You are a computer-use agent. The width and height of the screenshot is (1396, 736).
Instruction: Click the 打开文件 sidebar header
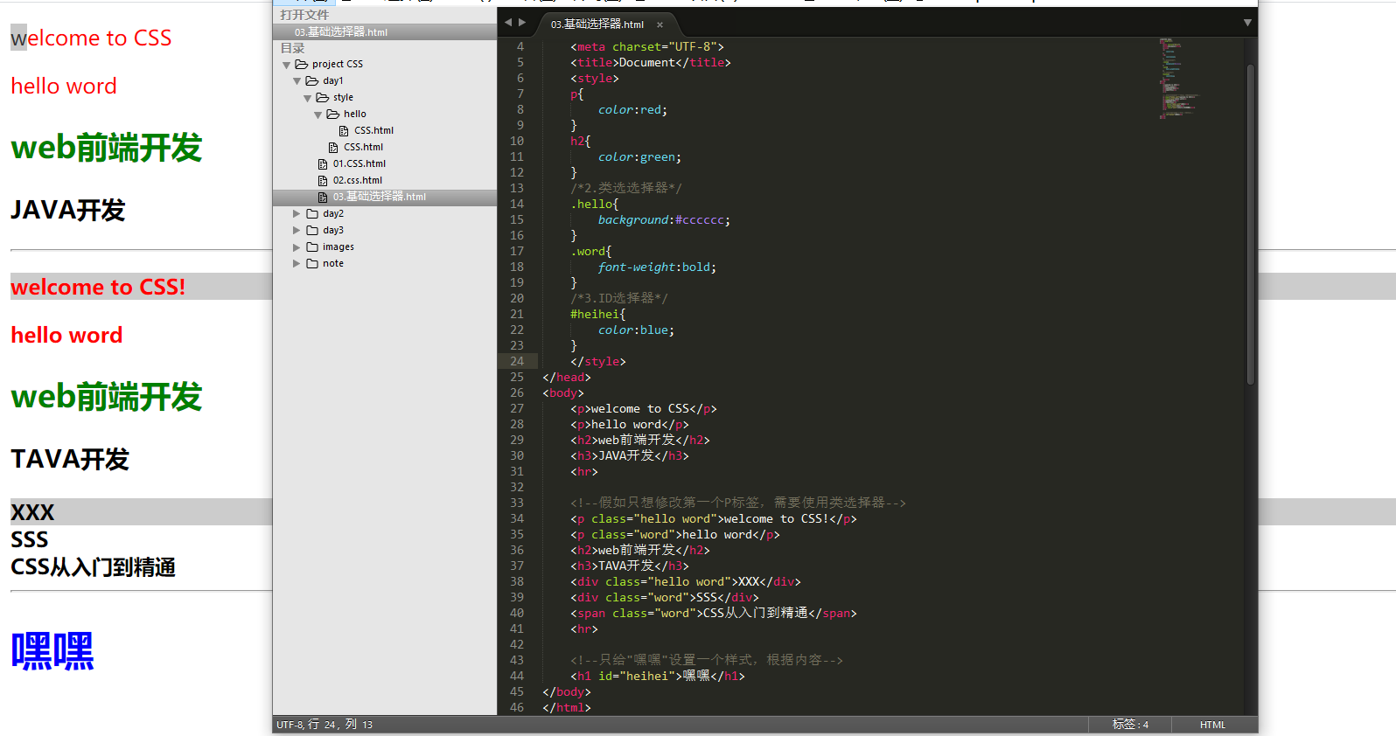304,15
